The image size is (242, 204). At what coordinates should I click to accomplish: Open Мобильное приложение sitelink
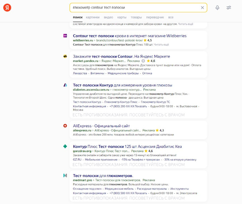[101, 160]
